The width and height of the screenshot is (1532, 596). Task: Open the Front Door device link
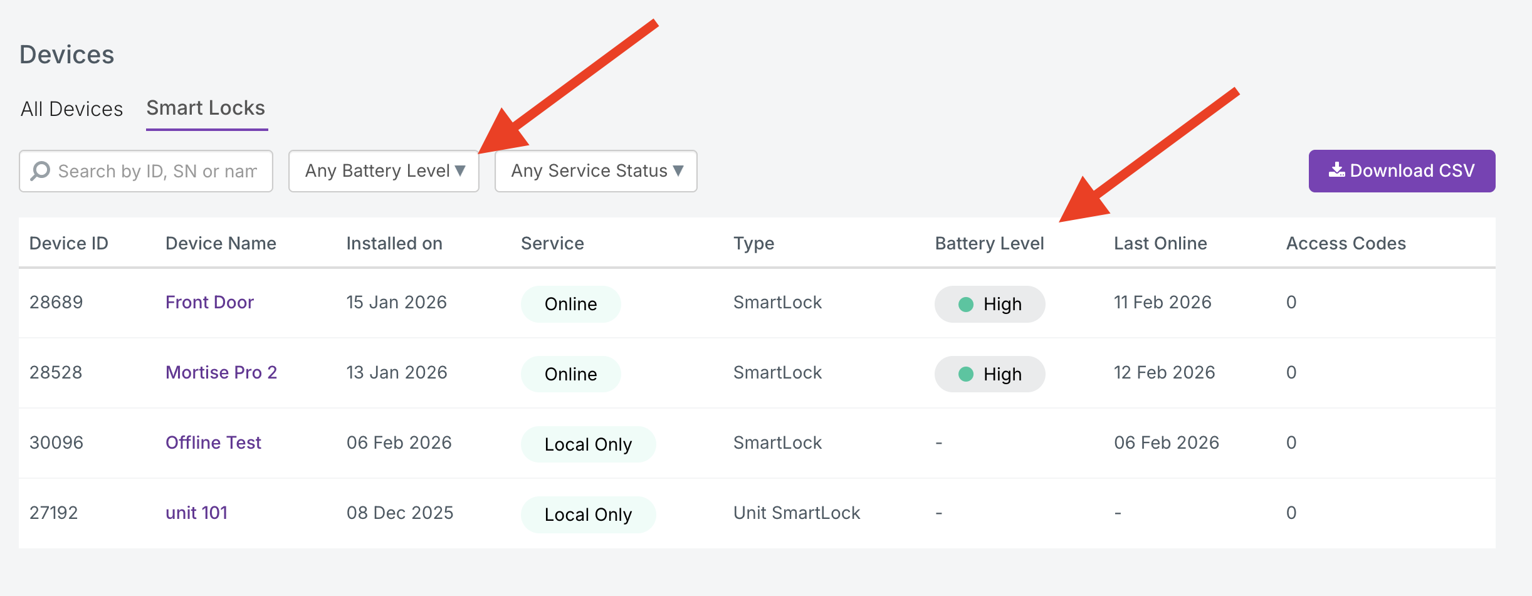(209, 303)
